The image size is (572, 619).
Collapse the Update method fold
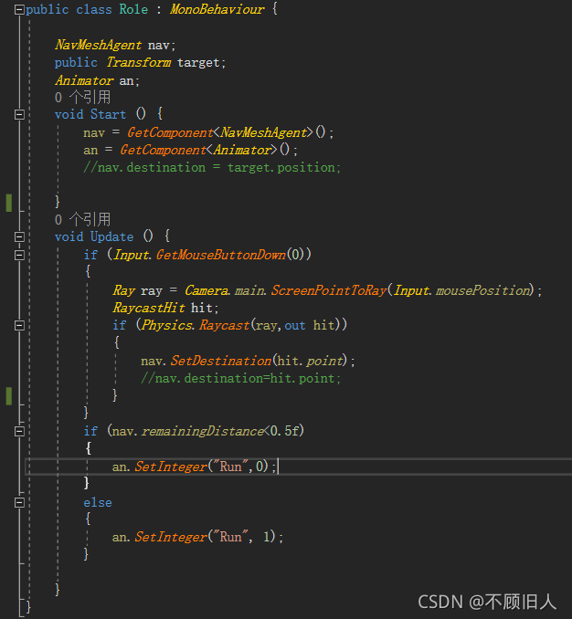19,236
